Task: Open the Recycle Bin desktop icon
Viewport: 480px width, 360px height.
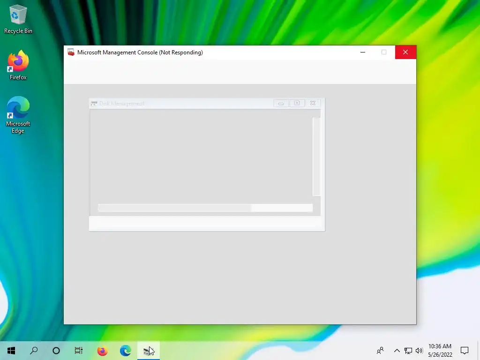Action: [18, 19]
